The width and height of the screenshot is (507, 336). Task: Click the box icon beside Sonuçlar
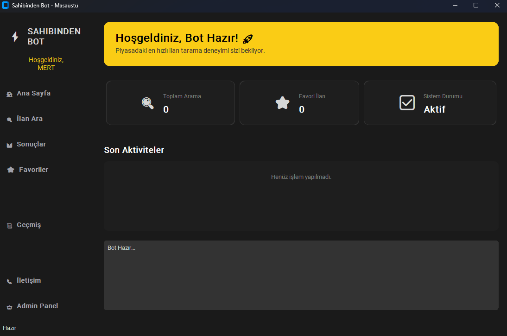(x=9, y=145)
